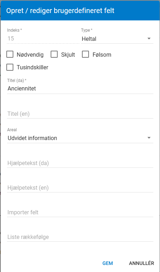Click the disabled Indeks field showing 15
Viewport: 160px width, 272px height.
coord(43,38)
